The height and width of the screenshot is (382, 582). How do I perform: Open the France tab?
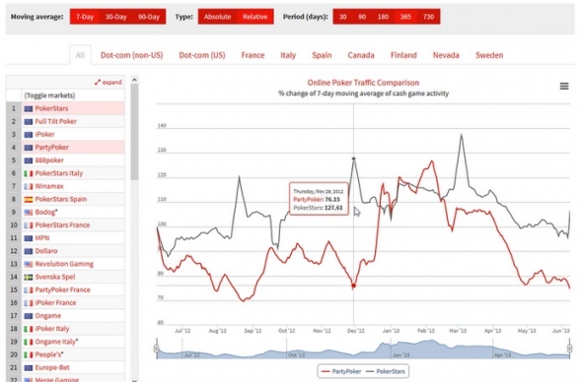[253, 55]
